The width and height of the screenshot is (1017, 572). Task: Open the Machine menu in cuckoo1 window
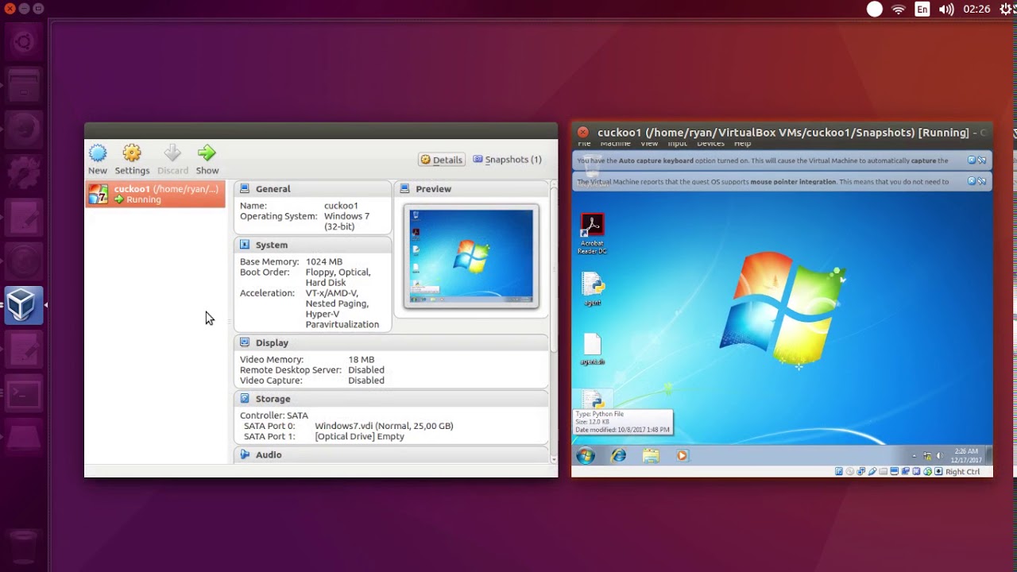click(x=615, y=144)
